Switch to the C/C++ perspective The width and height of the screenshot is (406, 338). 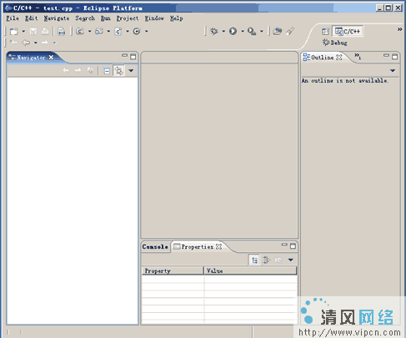pyautogui.click(x=348, y=32)
